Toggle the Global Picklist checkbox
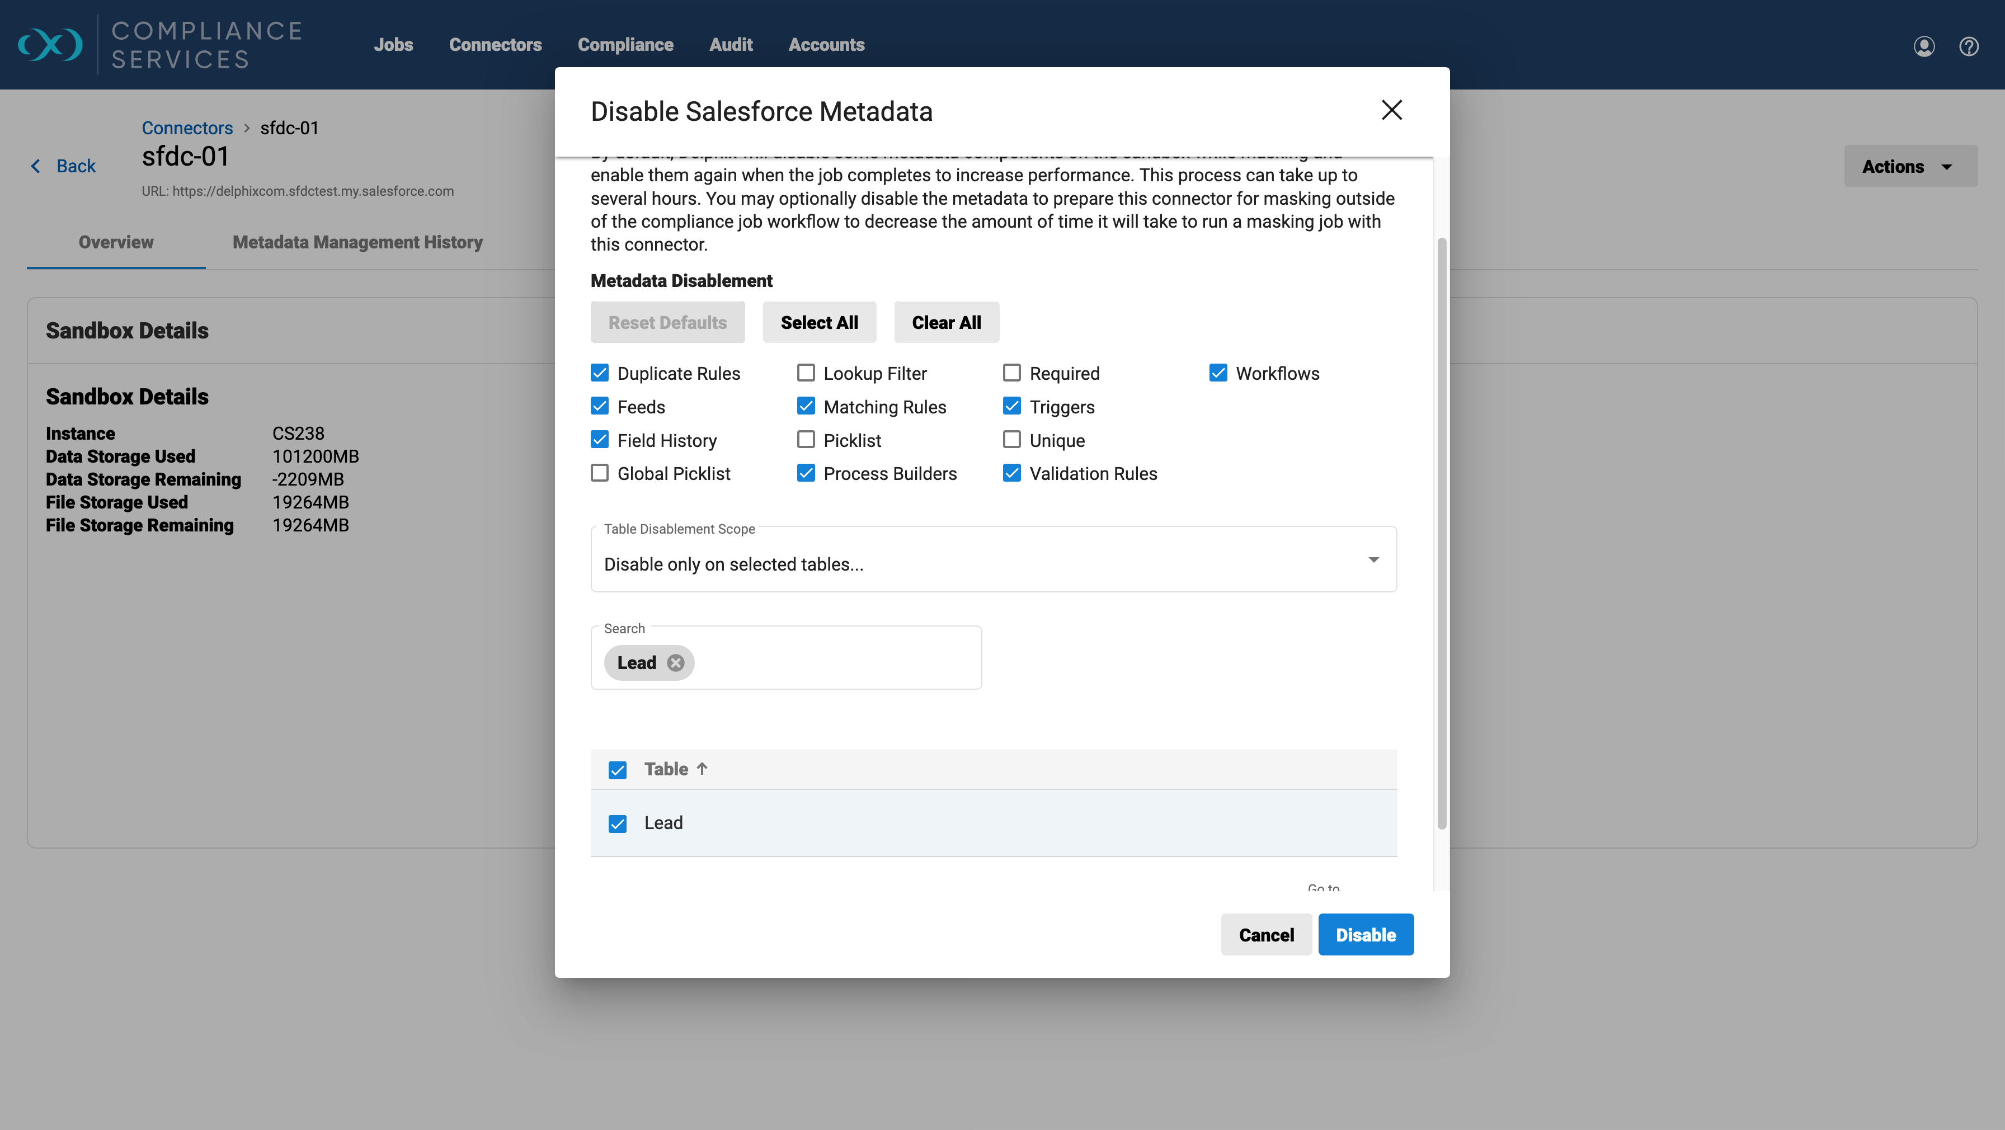 (599, 473)
